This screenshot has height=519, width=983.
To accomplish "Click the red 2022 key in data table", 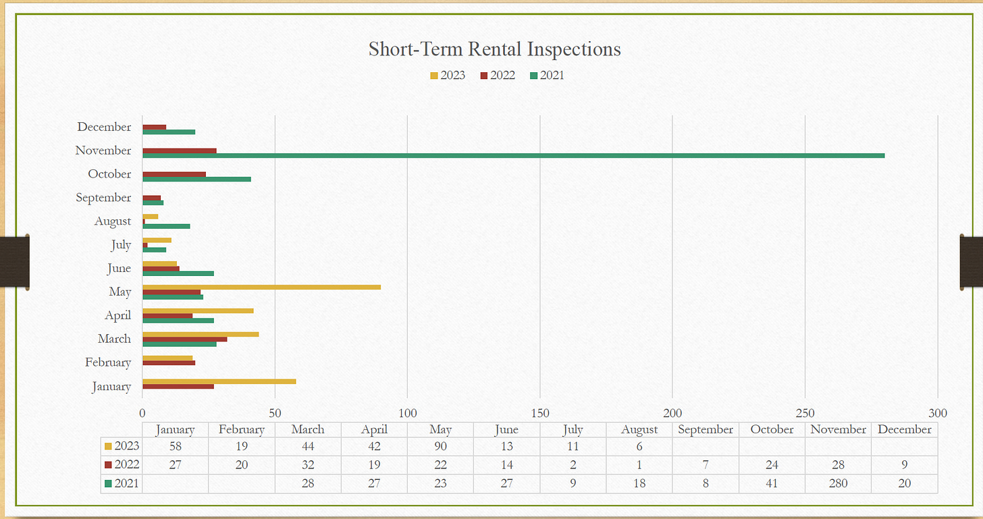I will tap(108, 465).
